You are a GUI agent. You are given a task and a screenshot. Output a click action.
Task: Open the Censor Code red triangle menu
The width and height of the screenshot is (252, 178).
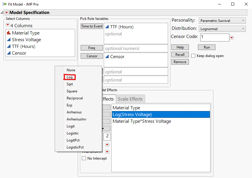coord(232,38)
